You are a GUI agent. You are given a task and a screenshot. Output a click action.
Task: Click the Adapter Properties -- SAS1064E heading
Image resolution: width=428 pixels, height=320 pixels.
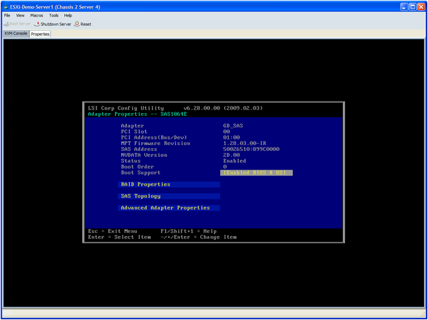tap(137, 114)
